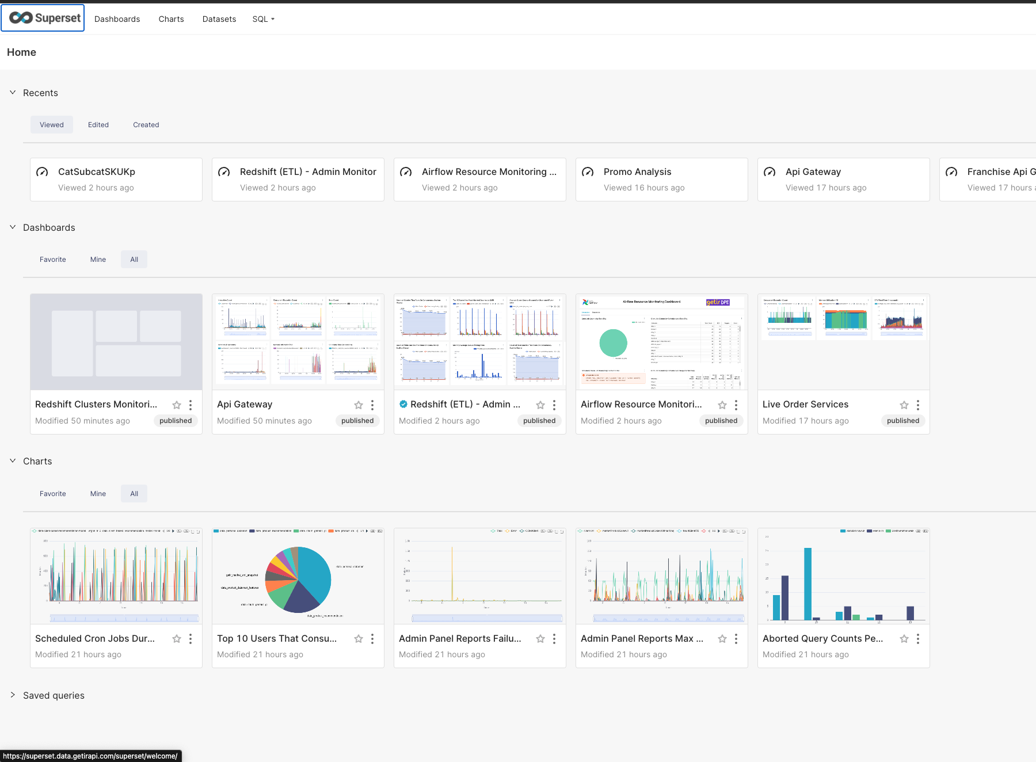The height and width of the screenshot is (762, 1036).
Task: Open Top 10 Users pie chart thumbnail
Action: click(298, 576)
